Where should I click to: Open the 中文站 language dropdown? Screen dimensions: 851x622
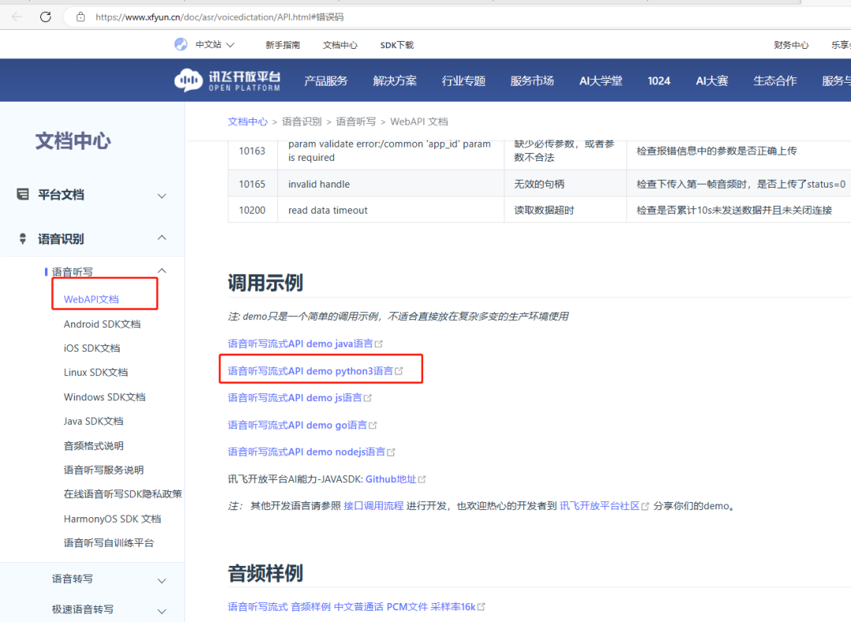point(214,44)
